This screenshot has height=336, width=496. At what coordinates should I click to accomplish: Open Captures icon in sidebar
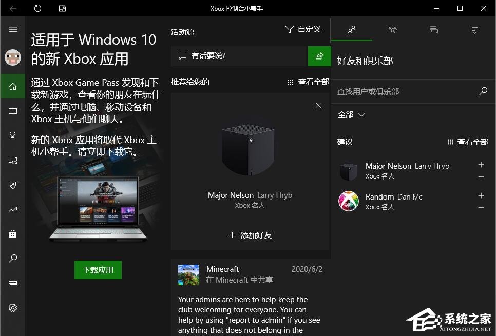coord(13,160)
